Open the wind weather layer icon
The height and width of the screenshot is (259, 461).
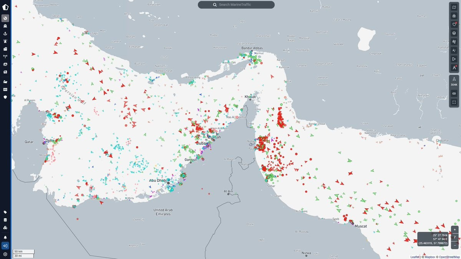pyautogui.click(x=454, y=42)
